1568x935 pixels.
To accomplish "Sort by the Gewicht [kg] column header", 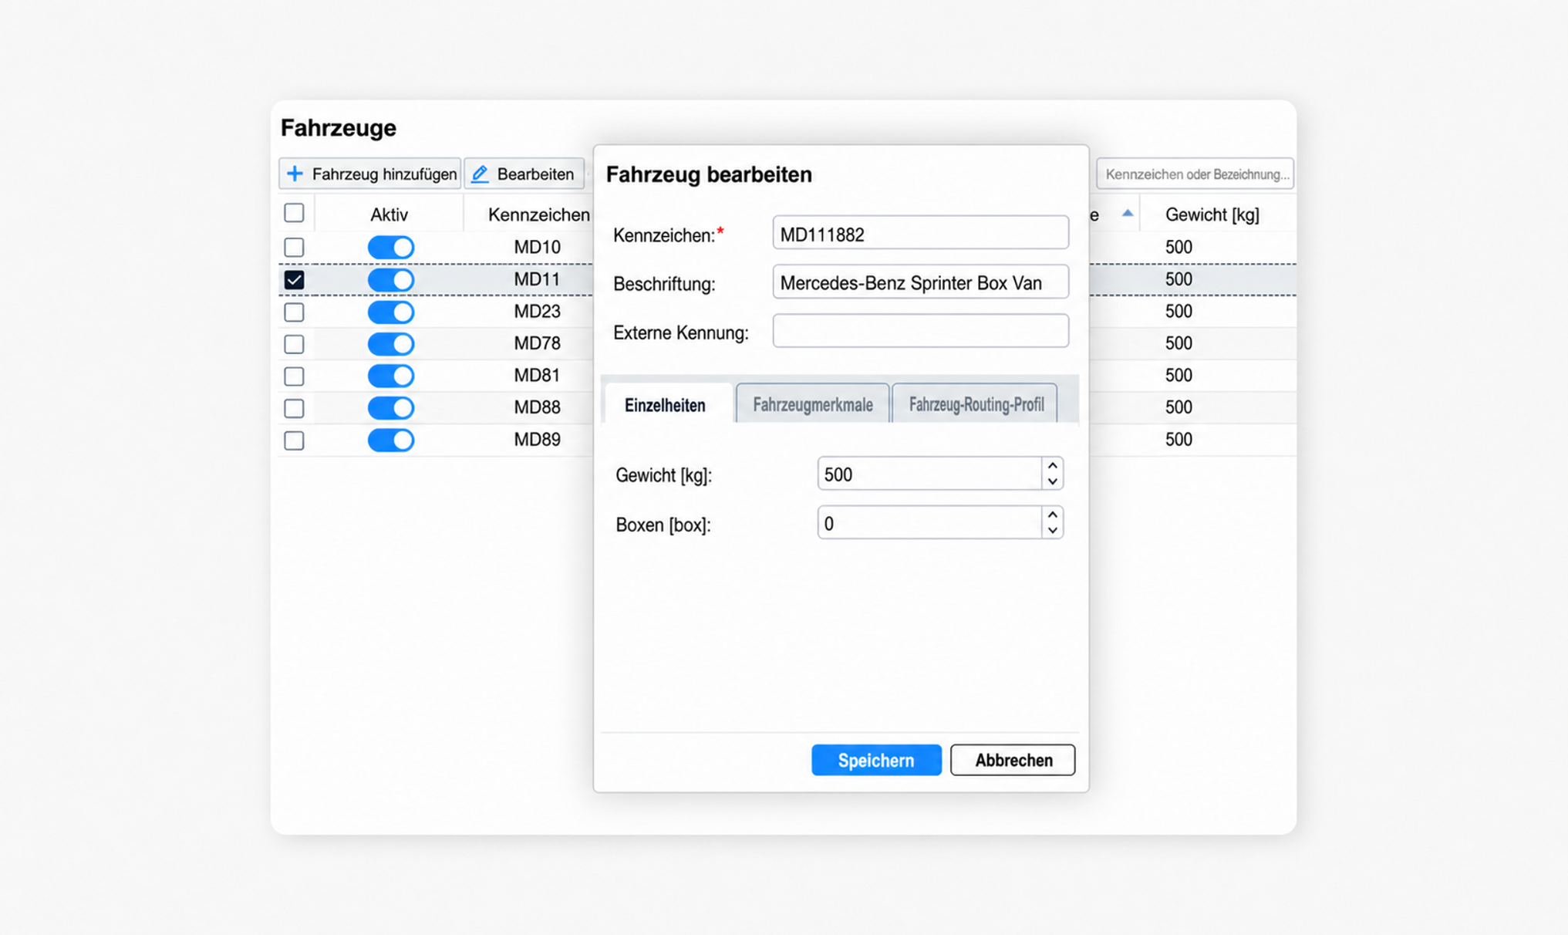I will (1212, 214).
